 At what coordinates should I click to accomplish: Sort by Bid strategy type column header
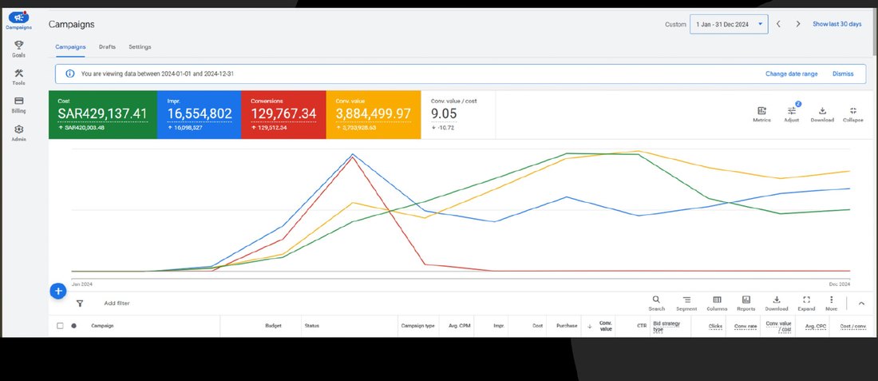(x=666, y=326)
